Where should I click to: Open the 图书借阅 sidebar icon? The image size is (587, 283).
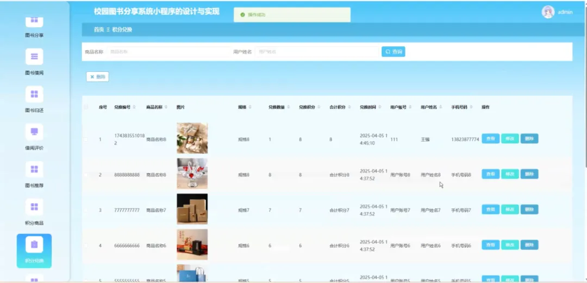[x=34, y=57]
